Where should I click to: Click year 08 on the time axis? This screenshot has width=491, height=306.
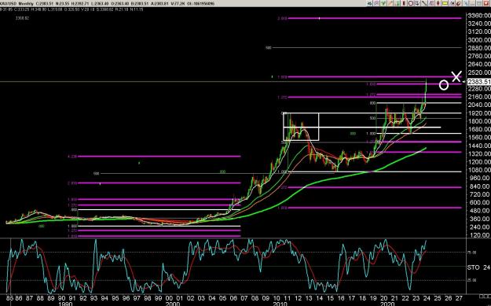[x=255, y=298]
